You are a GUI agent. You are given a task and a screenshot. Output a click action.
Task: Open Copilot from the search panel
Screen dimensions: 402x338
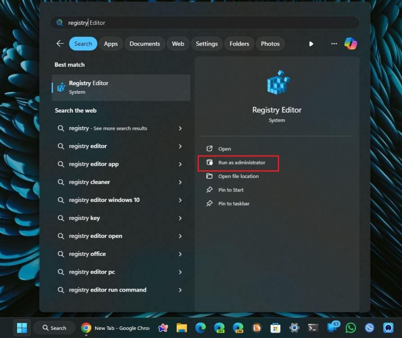(x=351, y=43)
